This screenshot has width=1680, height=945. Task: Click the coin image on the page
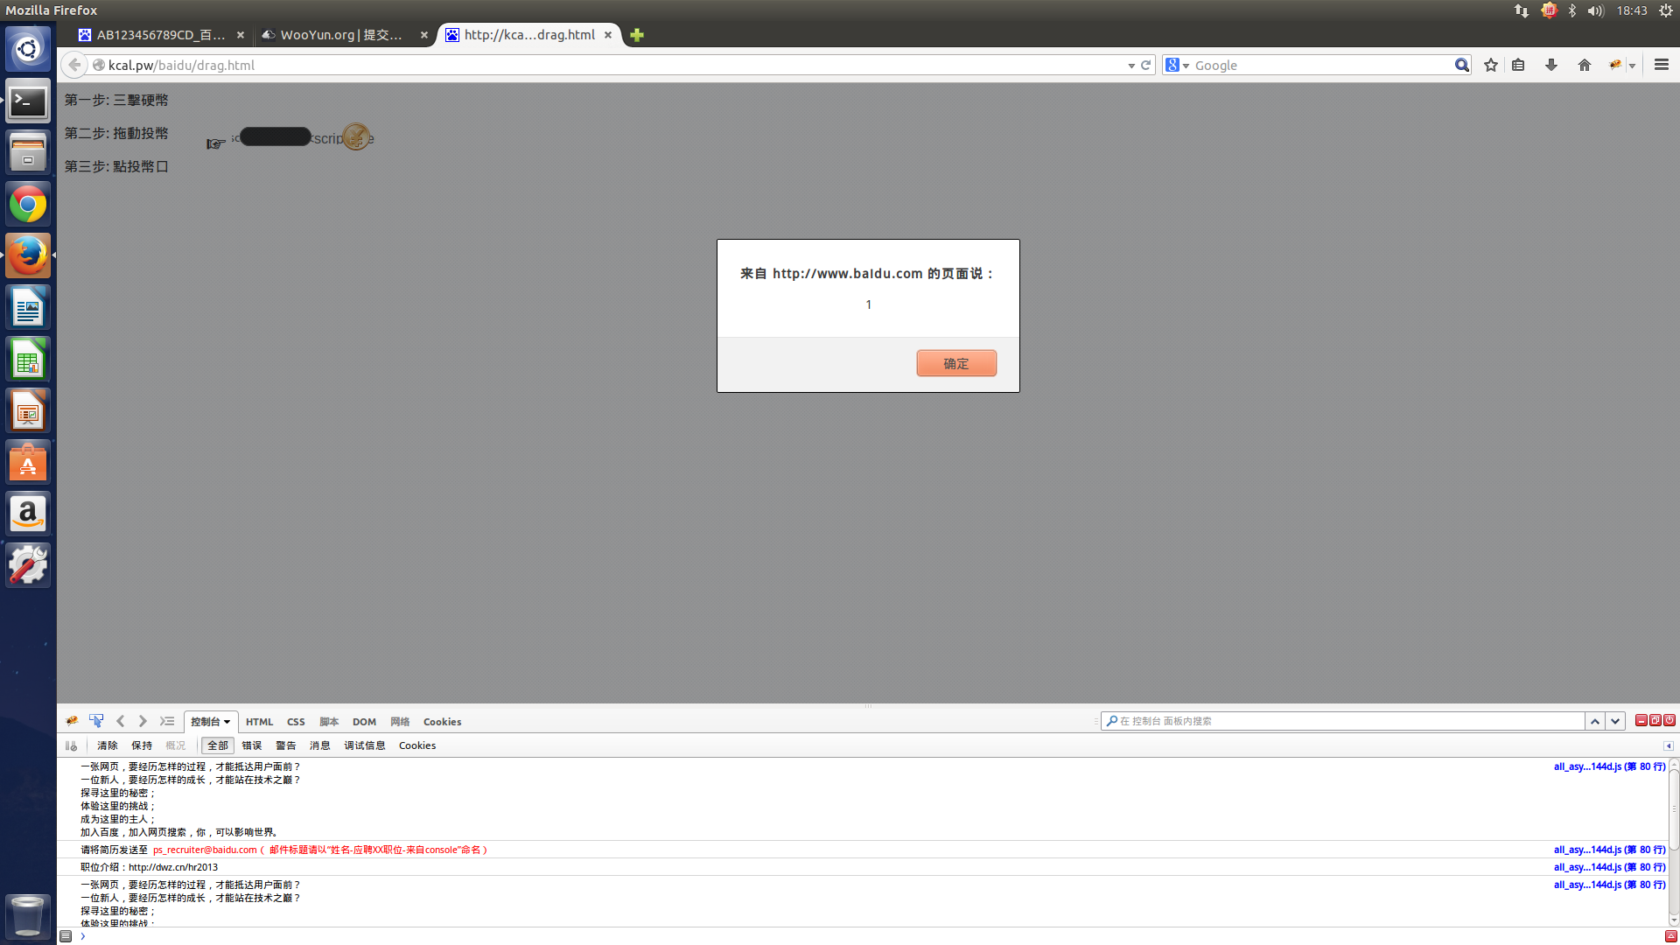tap(356, 136)
